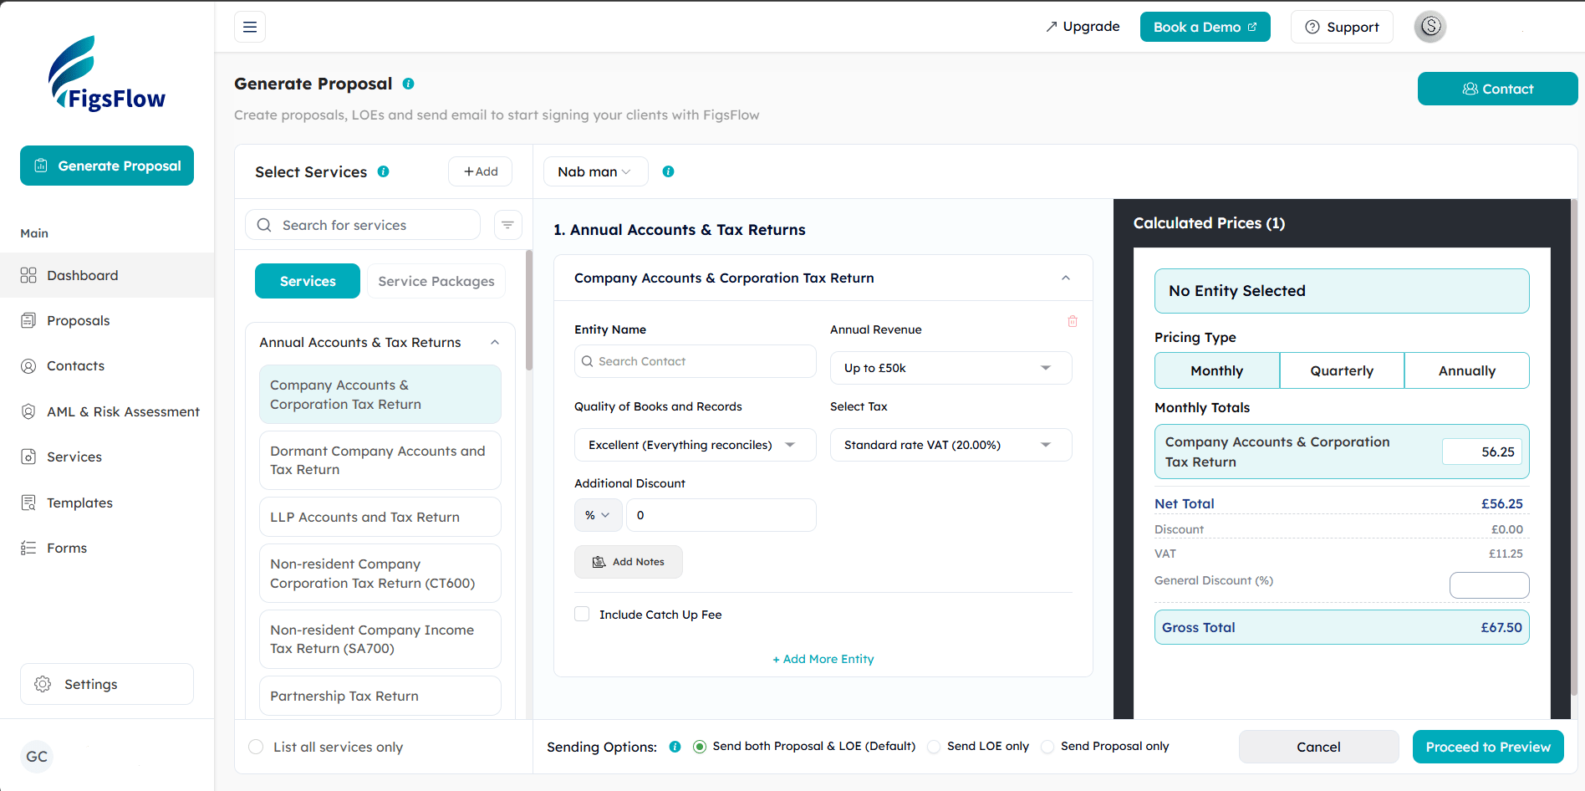The width and height of the screenshot is (1585, 791).
Task: Edit the 56.25 monthly price field
Action: 1481,452
